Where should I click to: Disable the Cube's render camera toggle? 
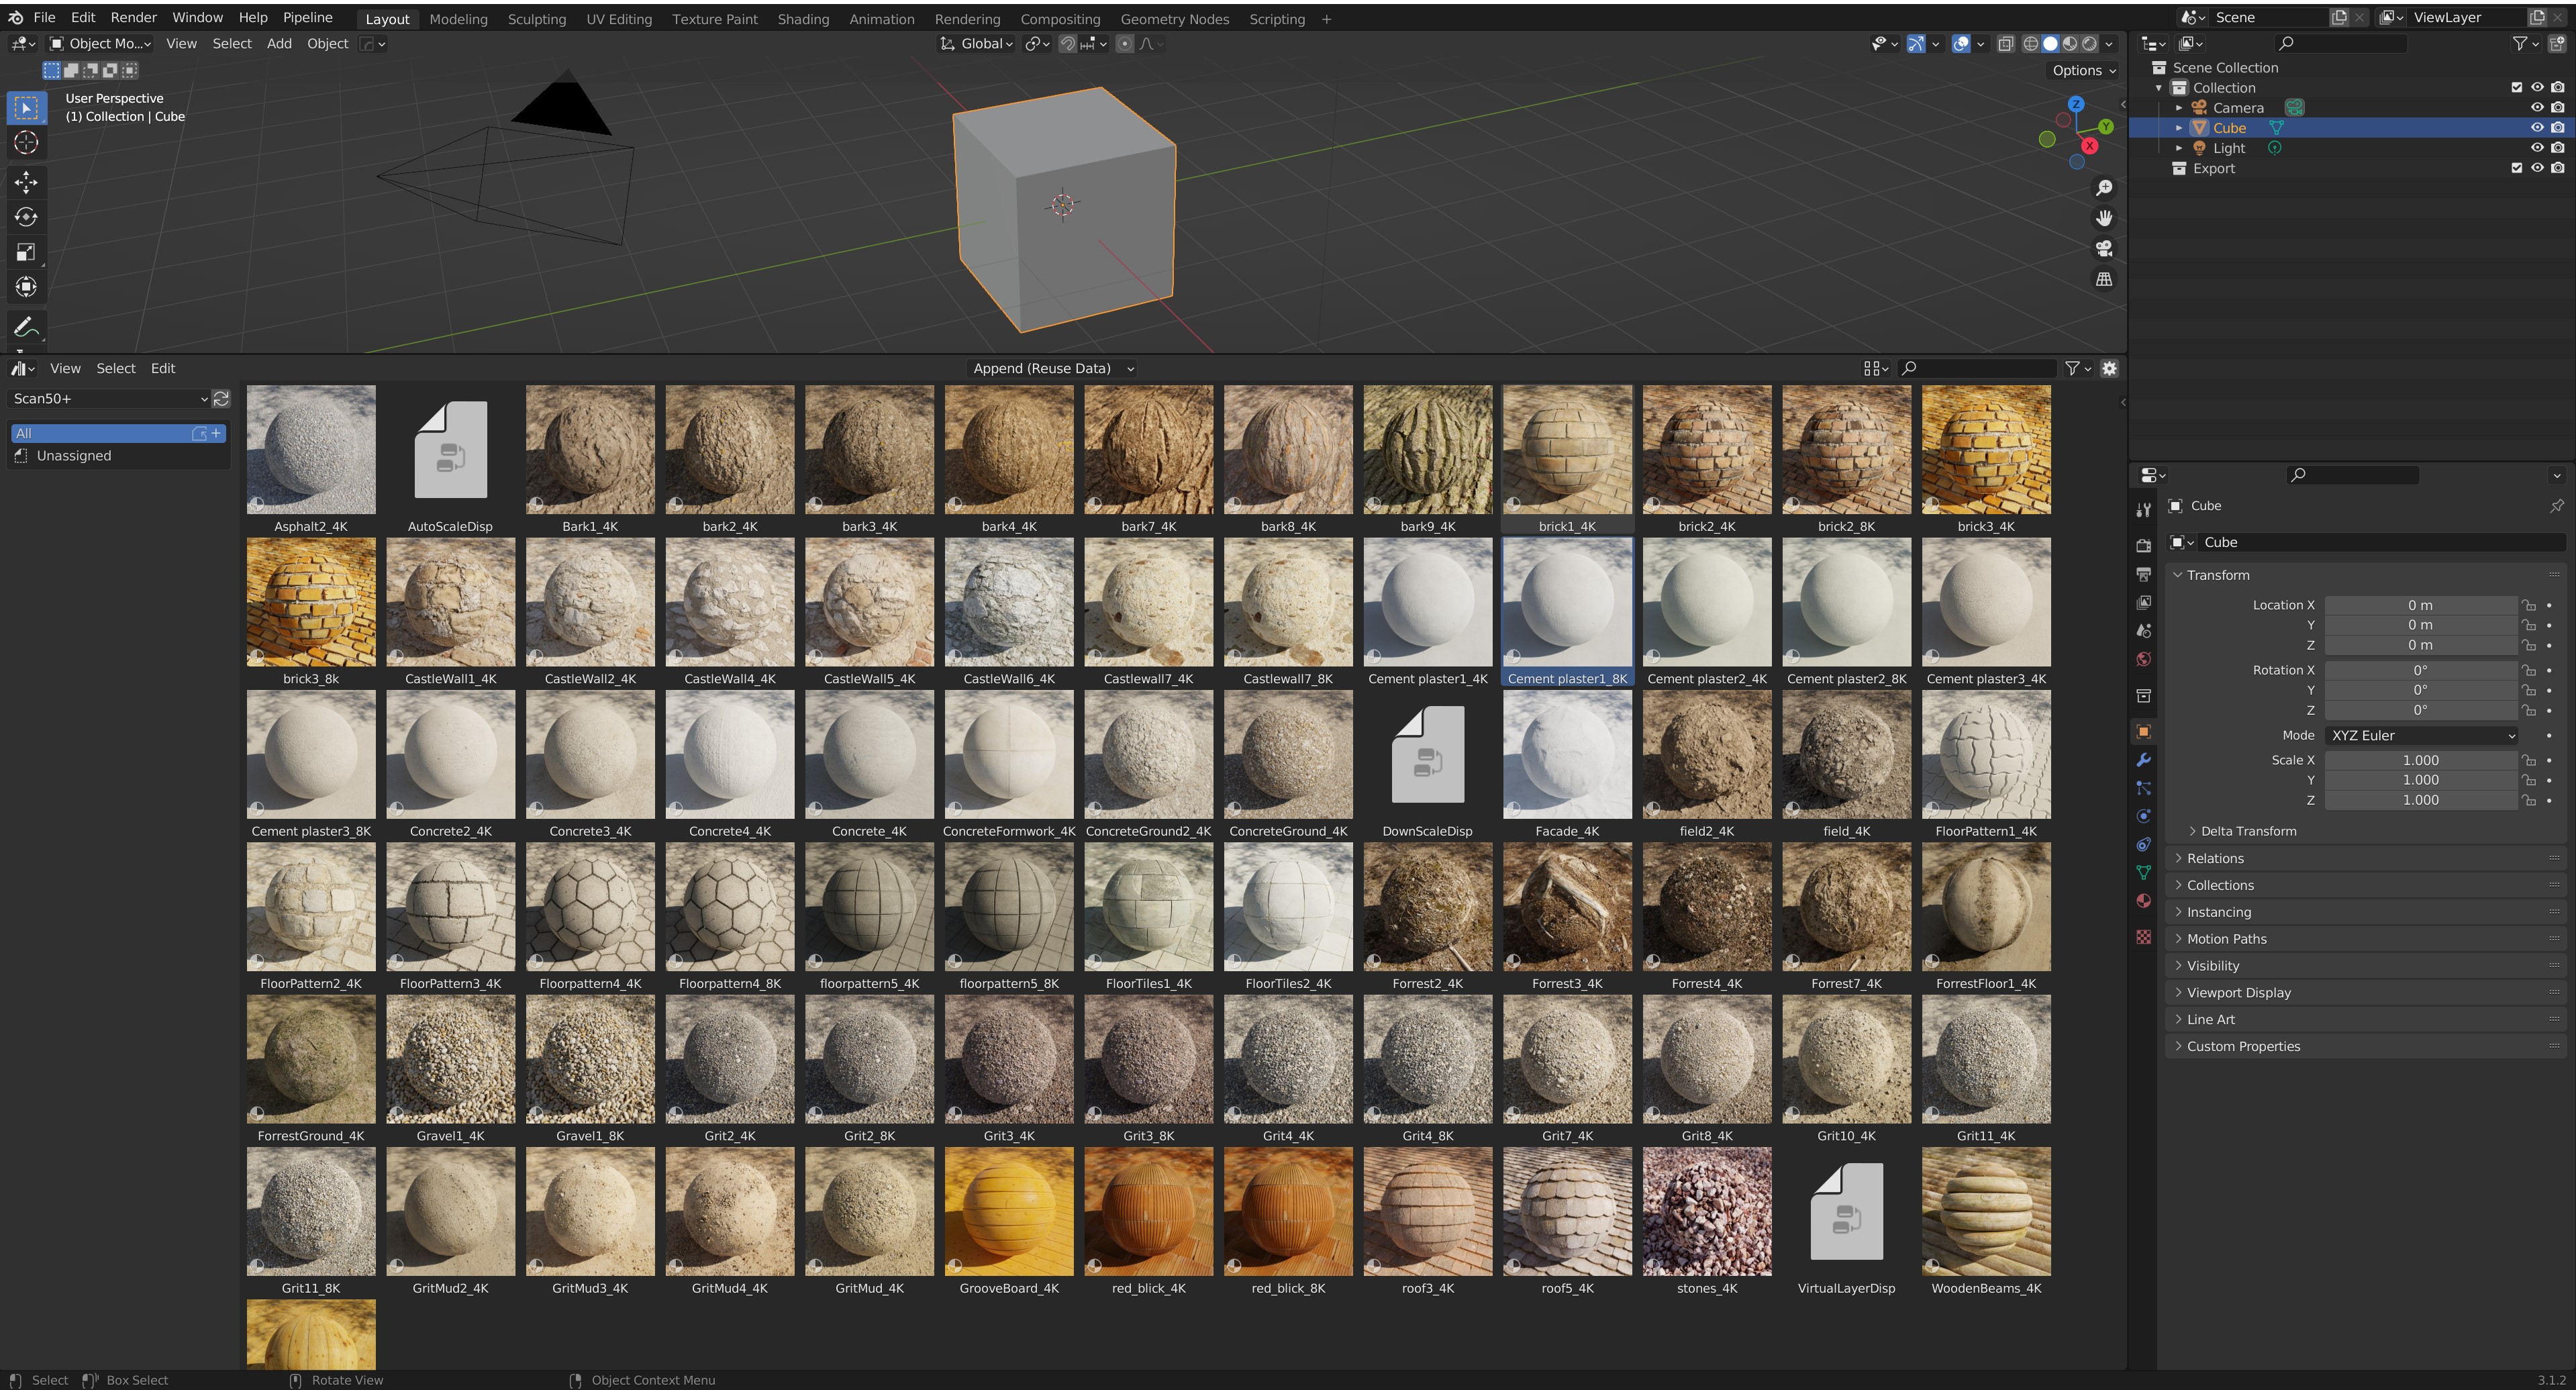click(2557, 127)
